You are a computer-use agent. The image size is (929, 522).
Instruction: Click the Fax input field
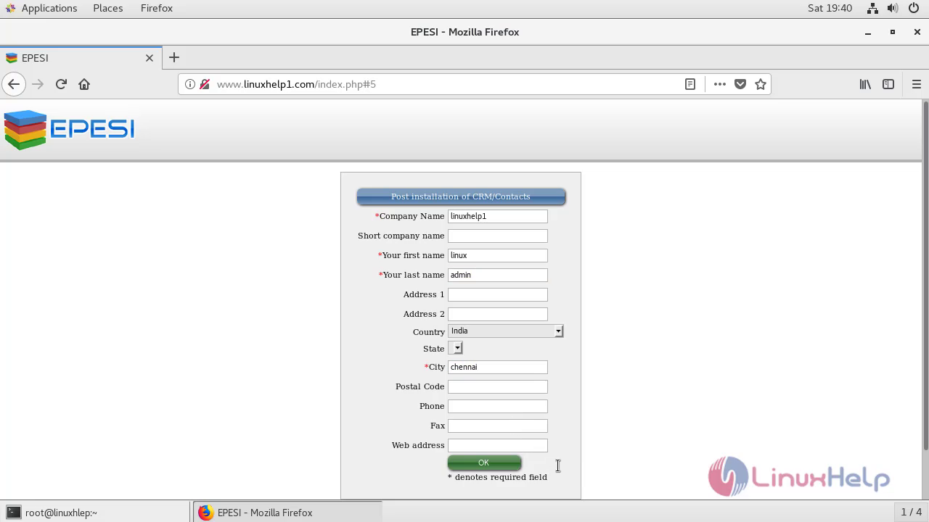click(x=498, y=426)
